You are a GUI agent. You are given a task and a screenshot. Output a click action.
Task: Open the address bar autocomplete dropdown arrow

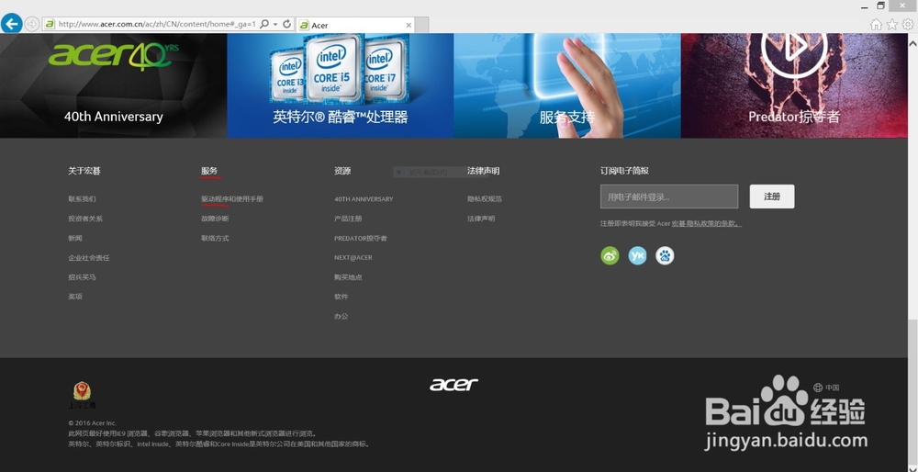[275, 24]
